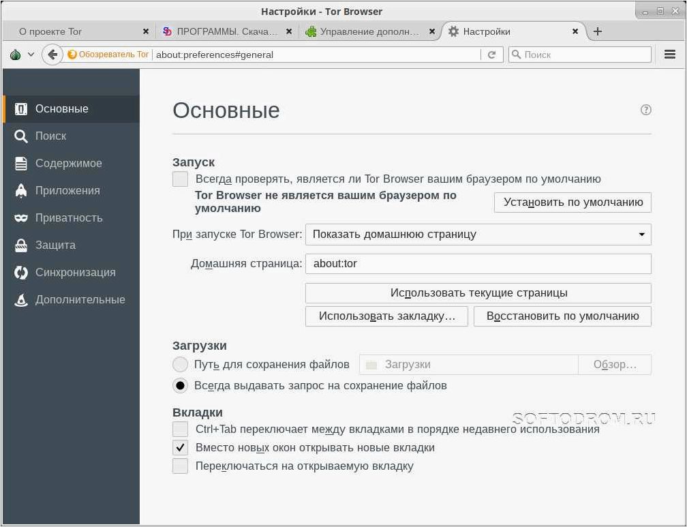Open Синхронизация settings section
Image resolution: width=687 pixels, height=527 pixels.
click(x=71, y=272)
